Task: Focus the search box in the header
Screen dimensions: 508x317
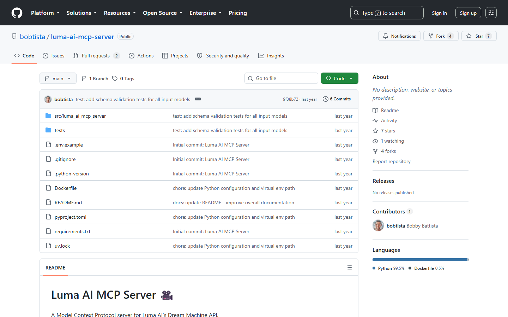Action: pyautogui.click(x=387, y=13)
